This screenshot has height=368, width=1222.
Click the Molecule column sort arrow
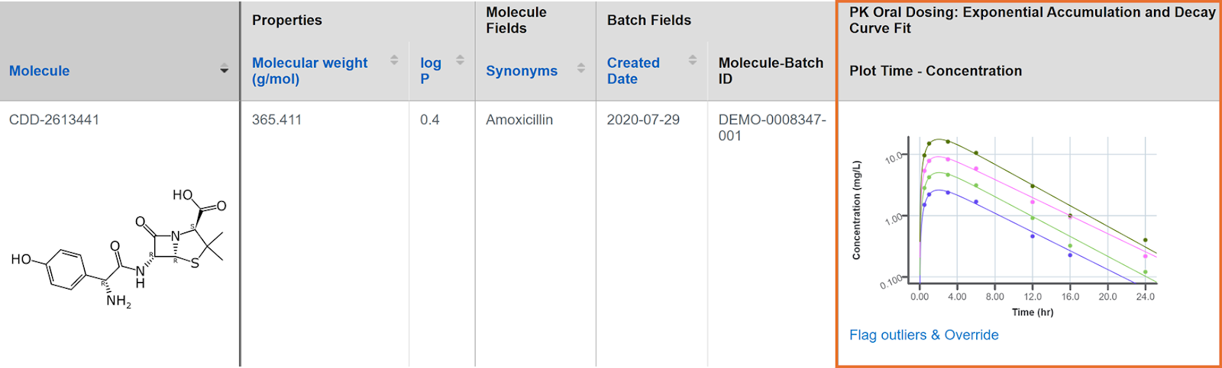[224, 70]
